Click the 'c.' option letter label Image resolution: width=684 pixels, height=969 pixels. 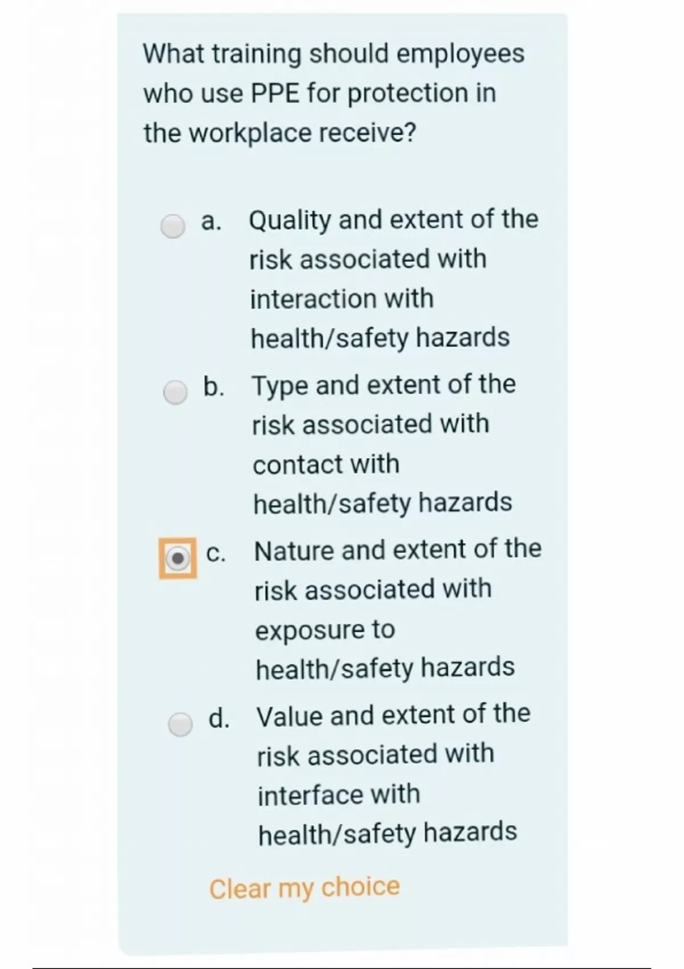(x=215, y=552)
